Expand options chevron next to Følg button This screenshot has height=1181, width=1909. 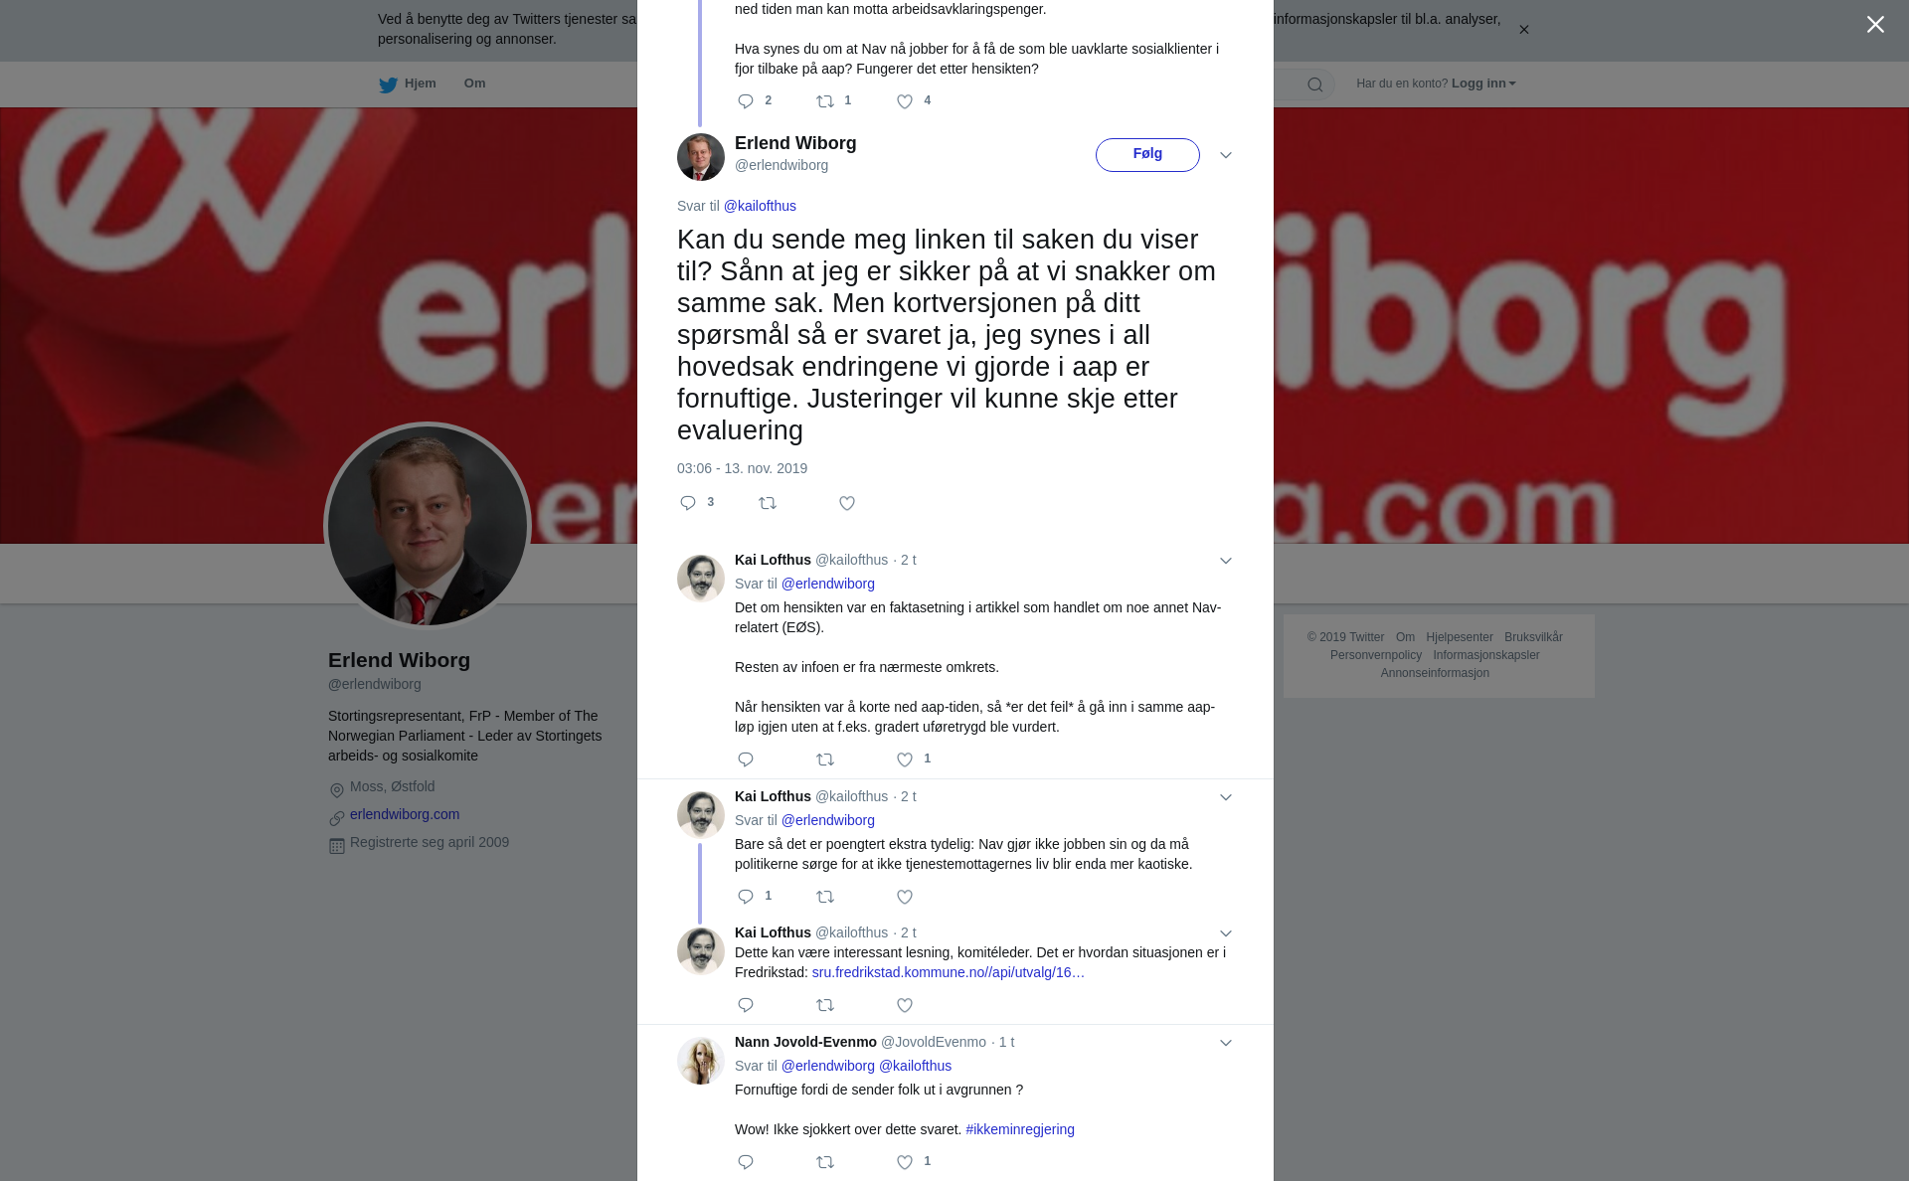point(1226,155)
